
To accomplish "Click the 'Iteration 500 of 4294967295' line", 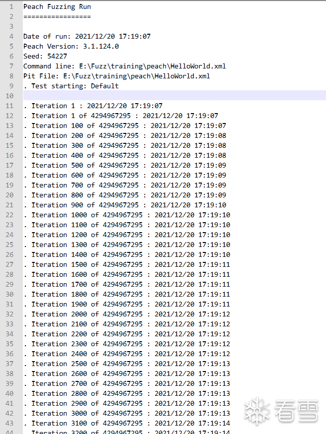I will [x=124, y=165].
